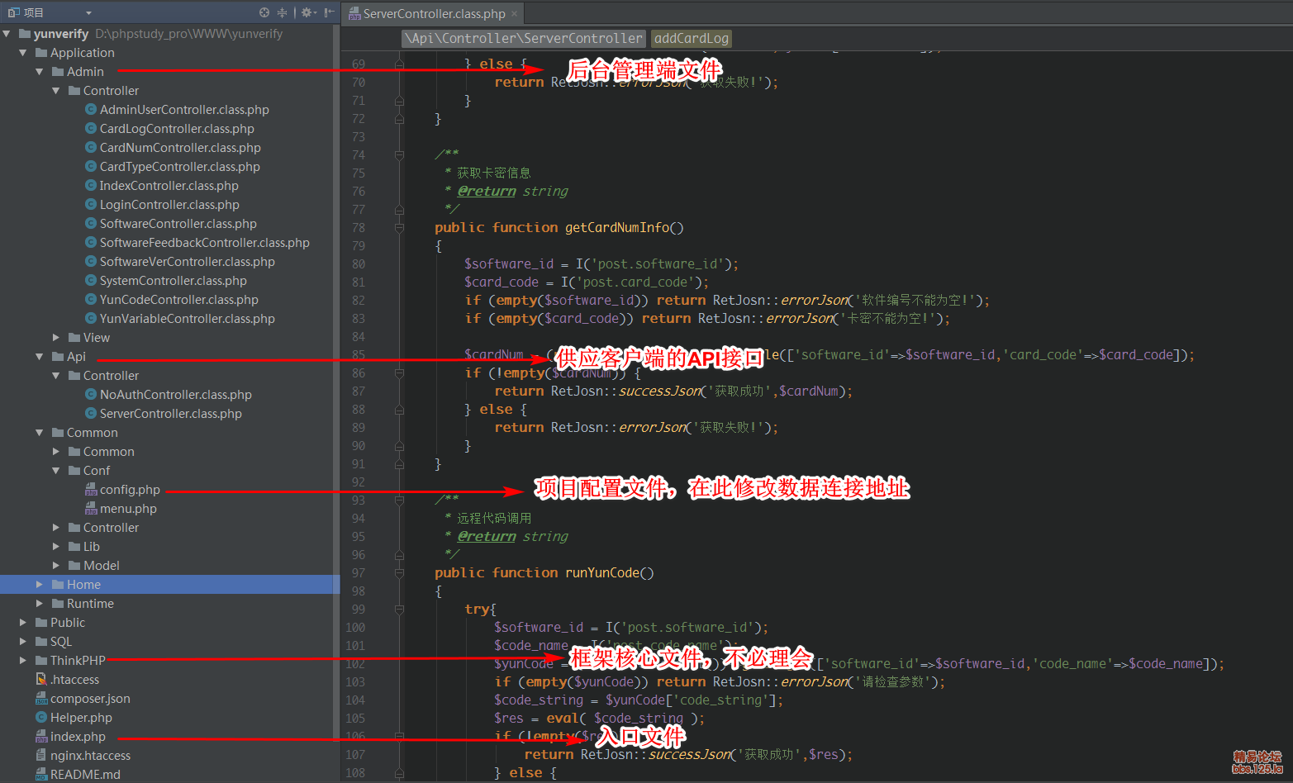Click the class icon of LoginController.class.php
This screenshot has height=783, width=1293.
(x=91, y=205)
